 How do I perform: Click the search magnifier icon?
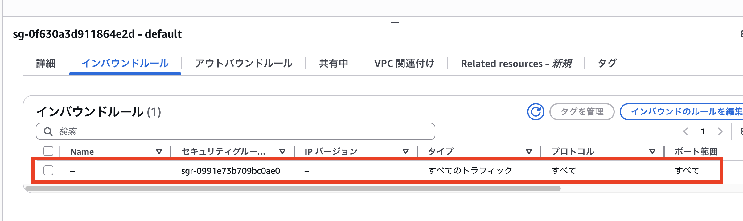point(48,131)
